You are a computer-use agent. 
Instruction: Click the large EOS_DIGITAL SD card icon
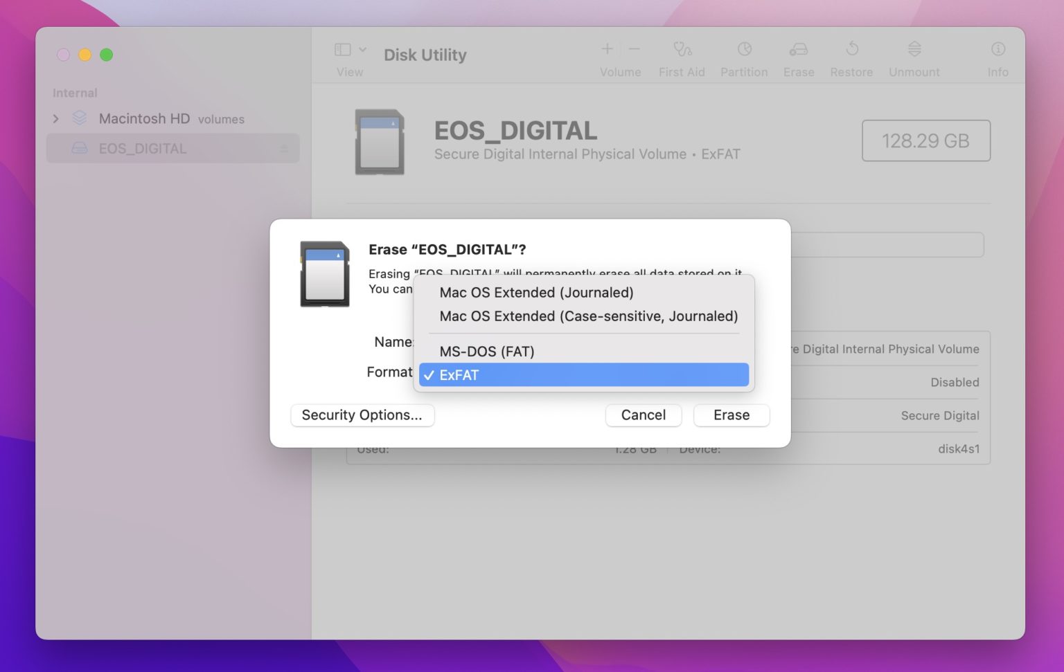380,142
